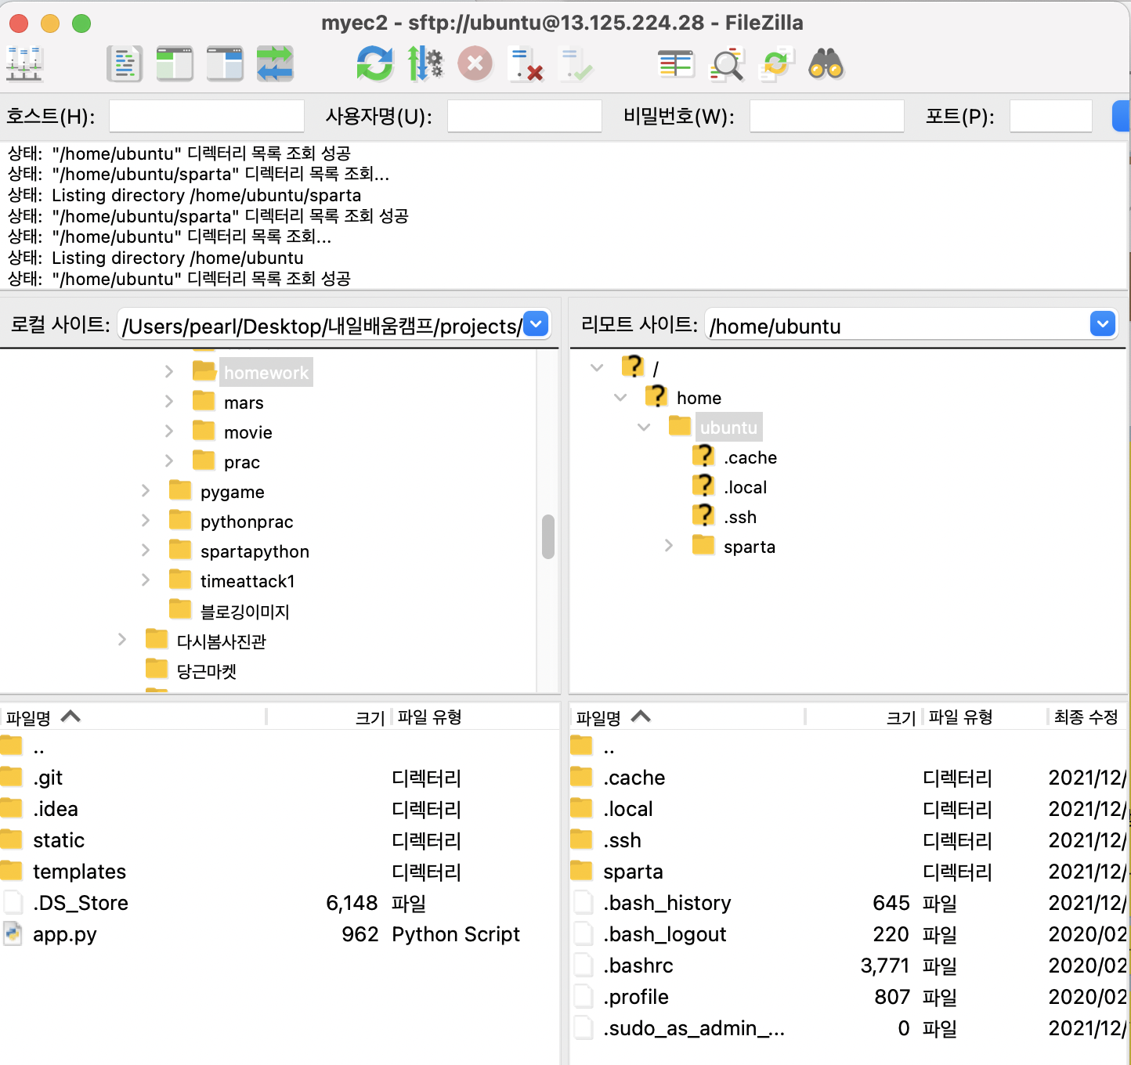
Task: Toggle directory comparison icon
Action: tap(726, 63)
